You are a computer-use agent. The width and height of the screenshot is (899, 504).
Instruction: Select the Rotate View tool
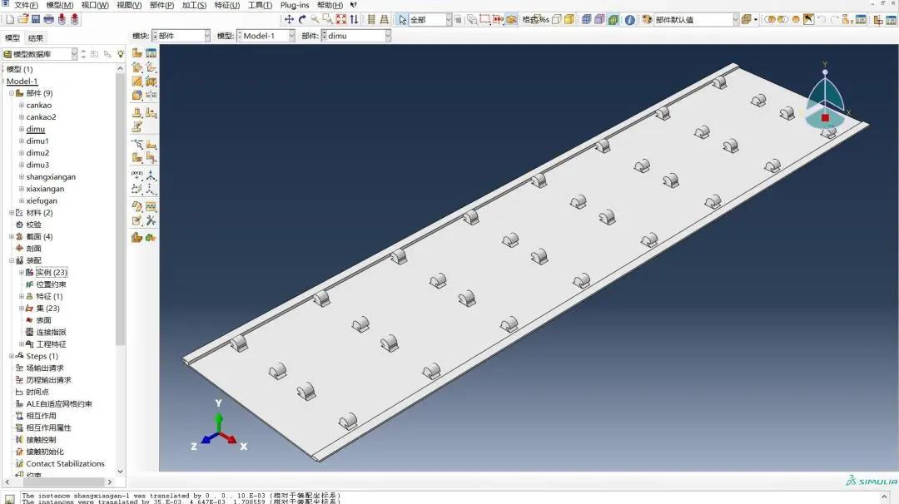pyautogui.click(x=301, y=19)
